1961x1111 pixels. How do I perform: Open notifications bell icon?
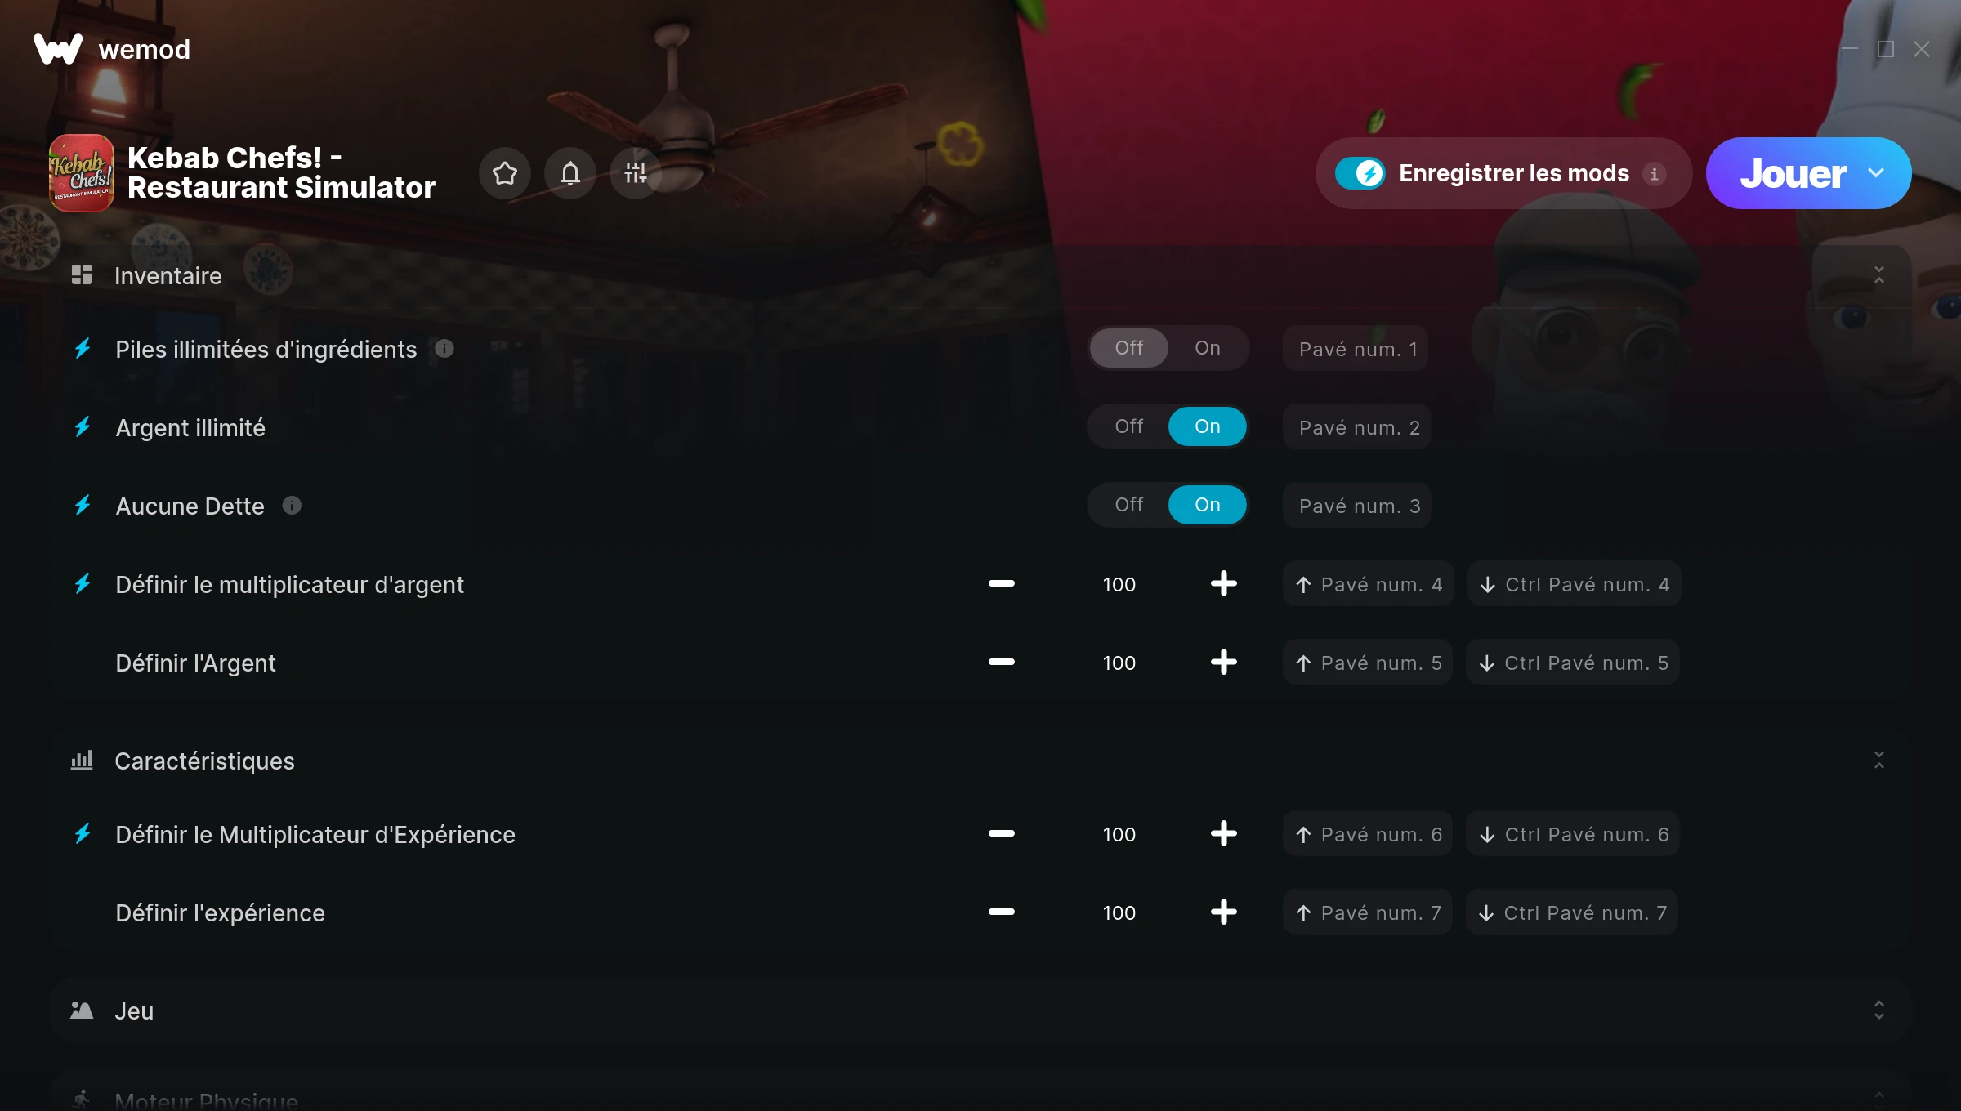(x=570, y=173)
